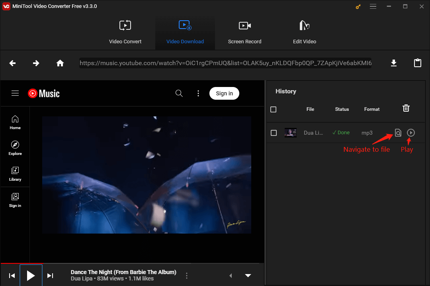Play the Dance The Night track
Image resolution: width=430 pixels, height=286 pixels.
tap(31, 276)
